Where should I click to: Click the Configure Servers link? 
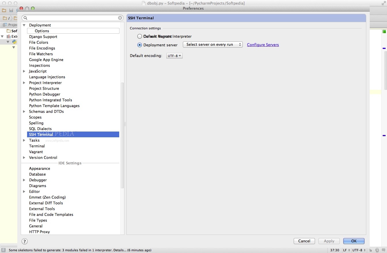263,45
